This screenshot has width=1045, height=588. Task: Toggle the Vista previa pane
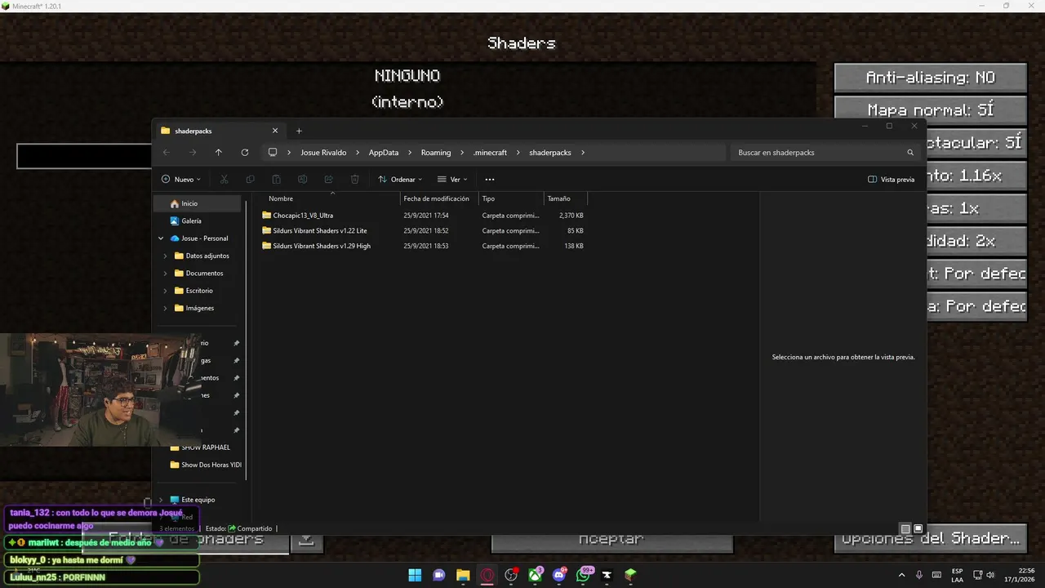pyautogui.click(x=892, y=179)
